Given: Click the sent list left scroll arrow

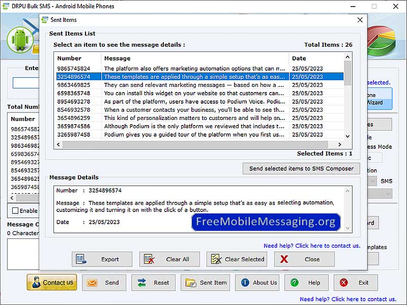Looking at the screenshot, I should click(x=59, y=144).
